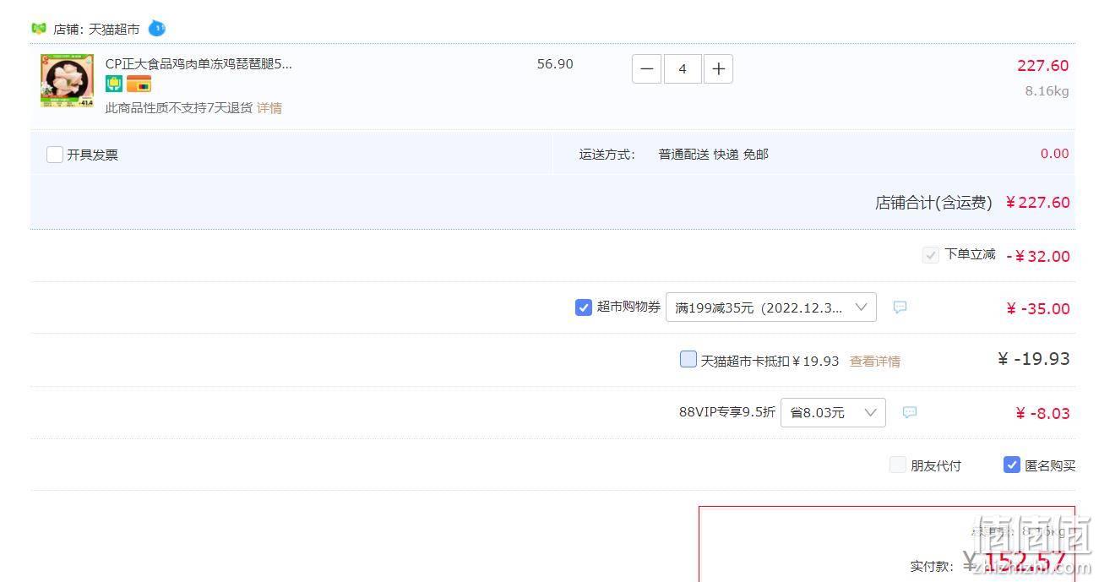Open the CP正大食品鸡肉 product title link

point(199,64)
